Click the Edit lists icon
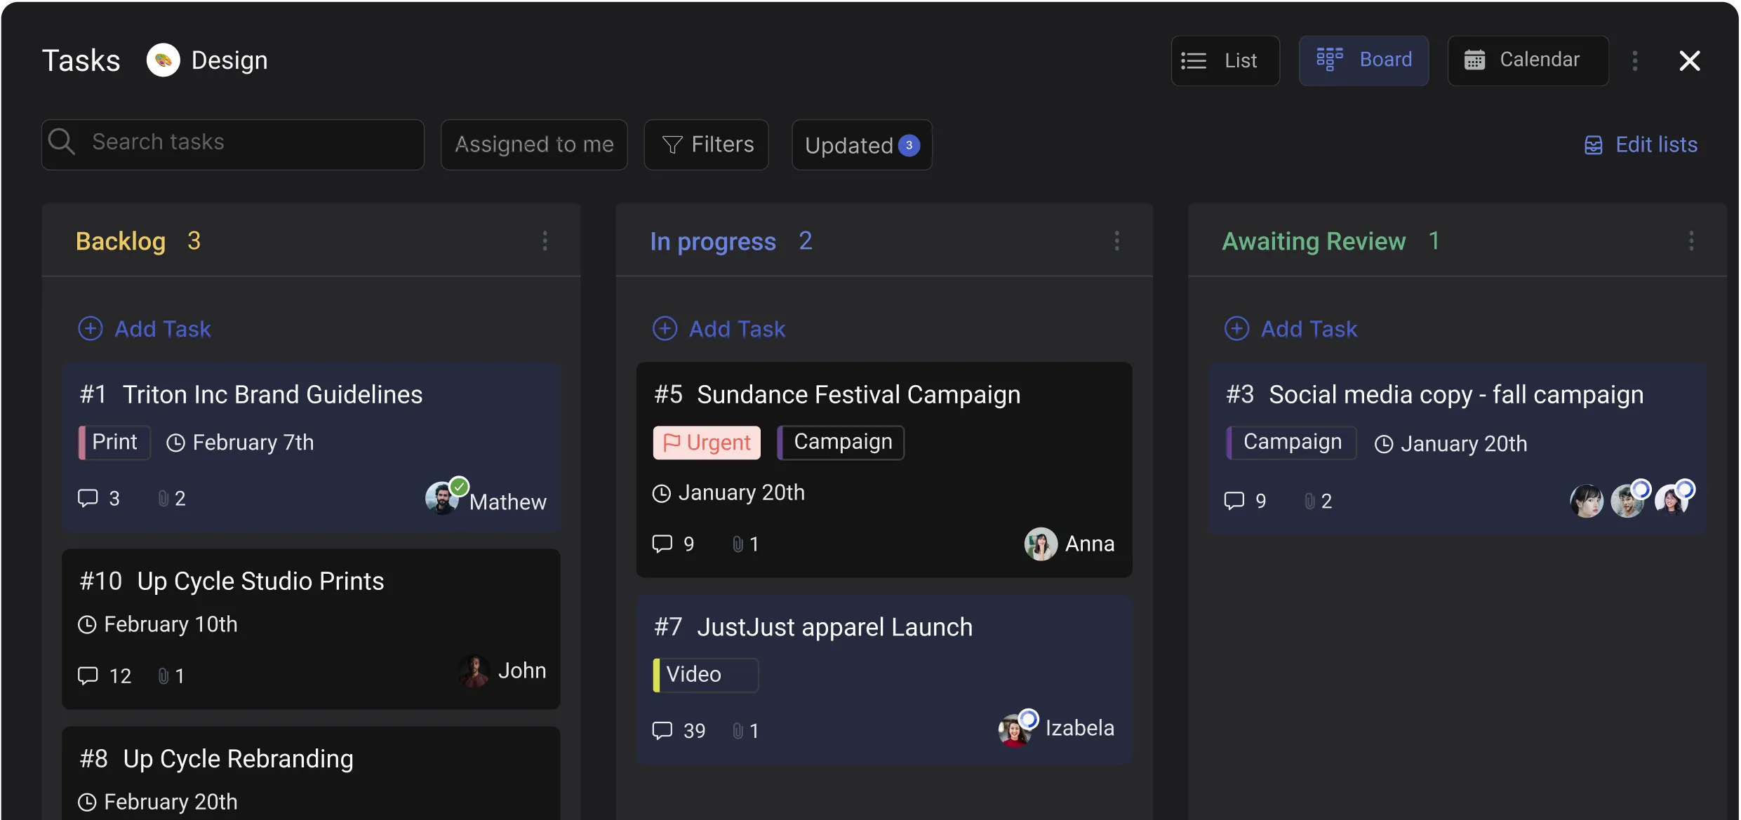1741x820 pixels. pyautogui.click(x=1594, y=144)
